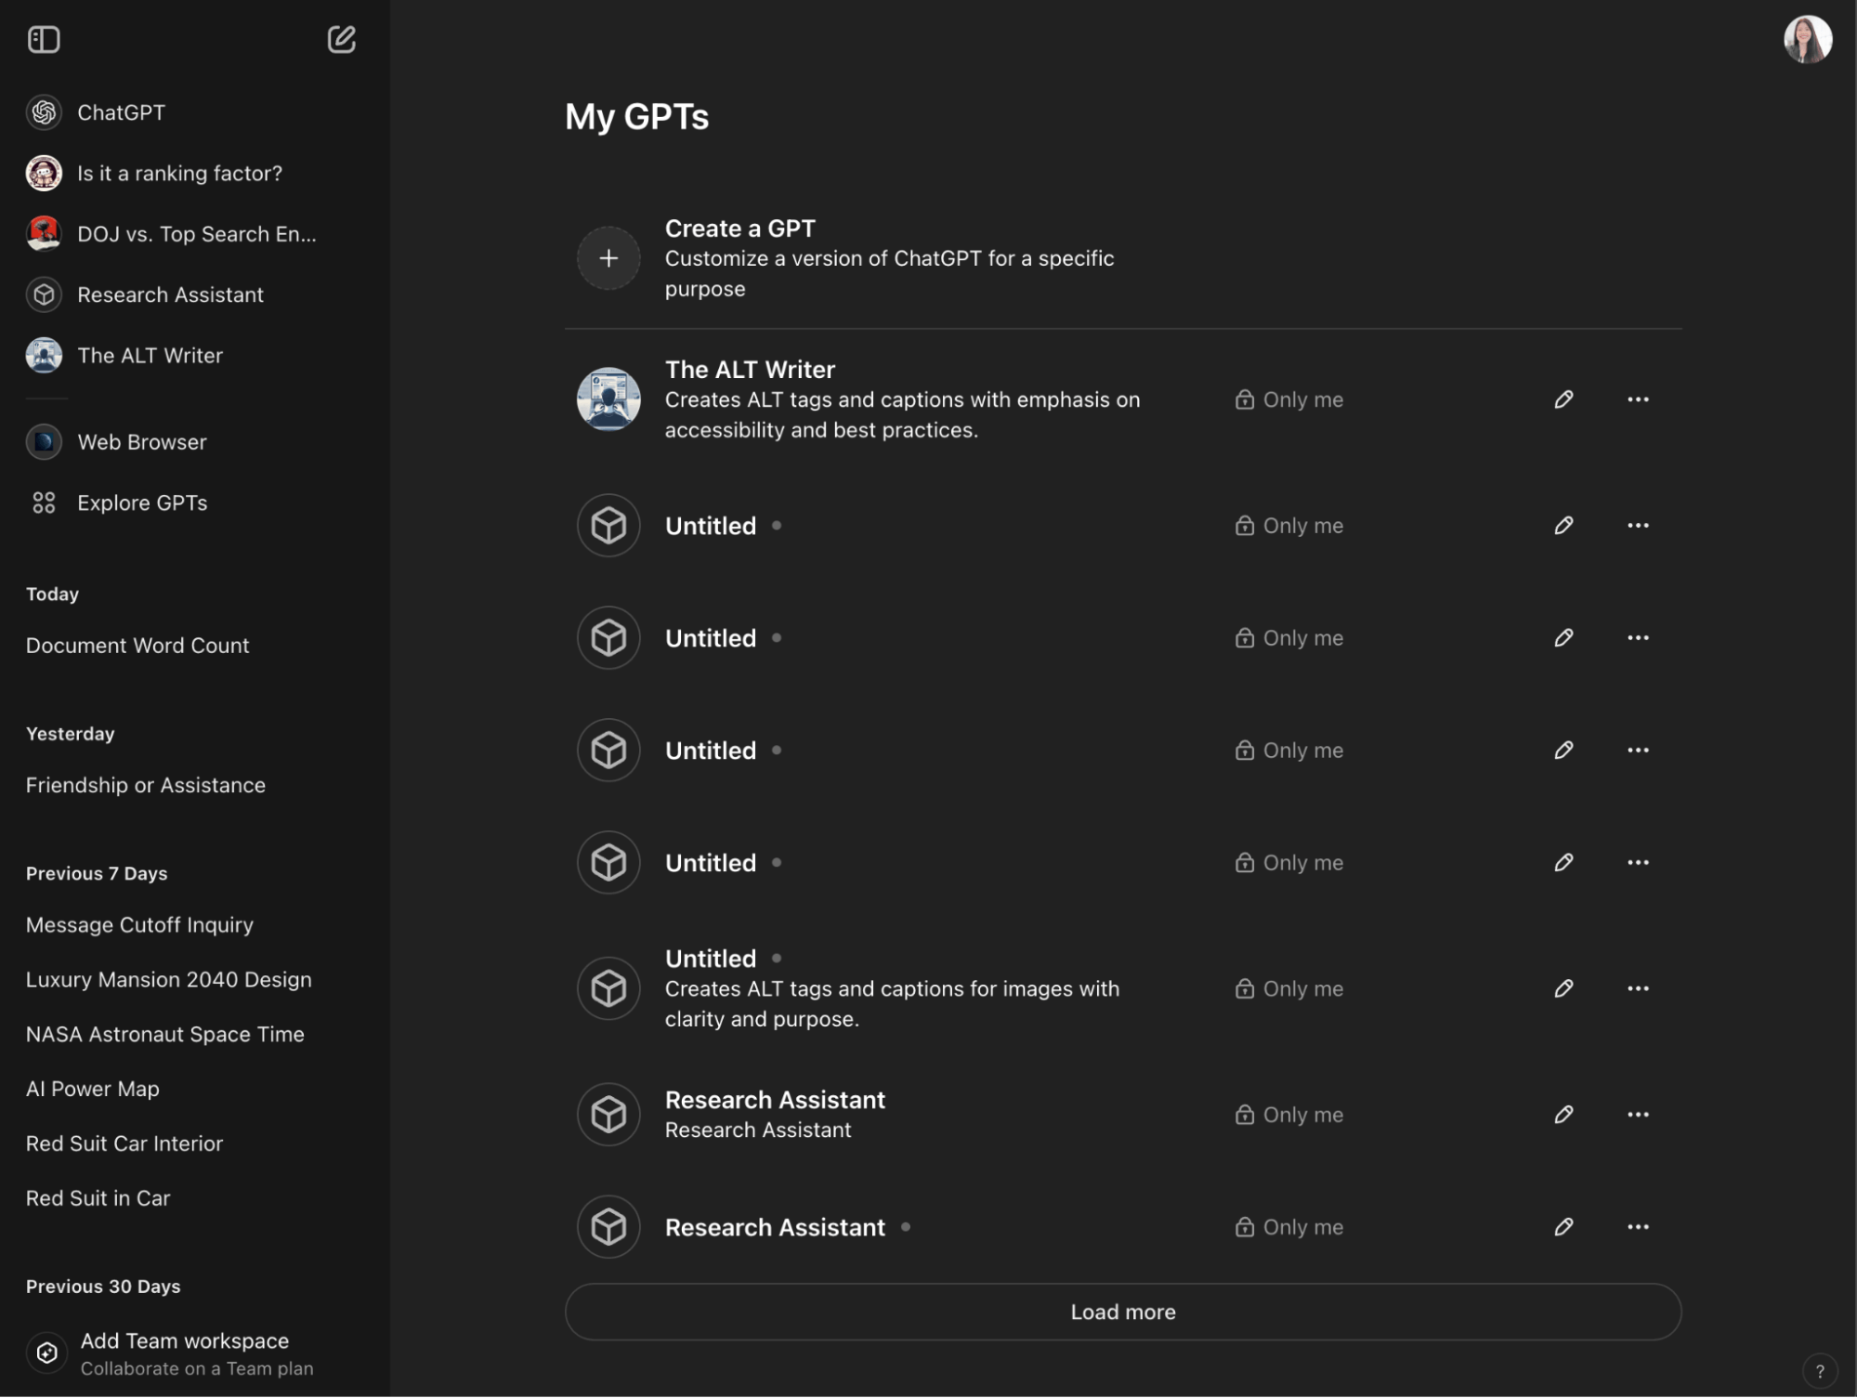Click the plus icon for Create a GPT
The width and height of the screenshot is (1857, 1398).
pyautogui.click(x=608, y=258)
